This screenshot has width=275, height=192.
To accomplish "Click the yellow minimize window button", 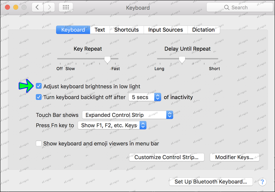I will tap(16, 7).
